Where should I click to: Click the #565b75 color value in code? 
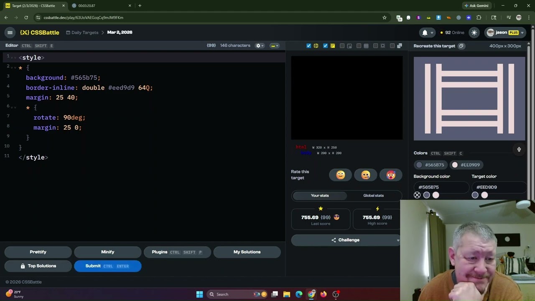coord(84,78)
